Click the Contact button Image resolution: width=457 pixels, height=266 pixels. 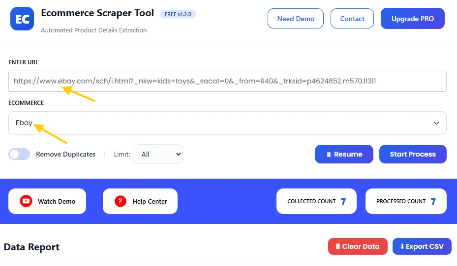click(x=352, y=19)
